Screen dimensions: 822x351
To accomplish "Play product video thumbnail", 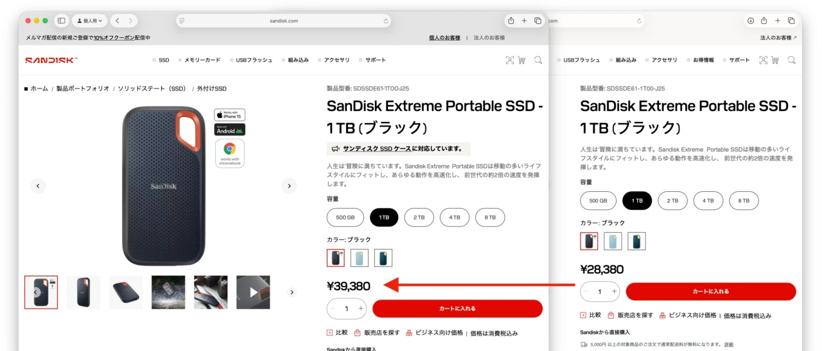I will click(x=253, y=293).
